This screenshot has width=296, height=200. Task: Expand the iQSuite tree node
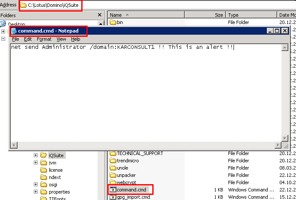(x=36, y=155)
